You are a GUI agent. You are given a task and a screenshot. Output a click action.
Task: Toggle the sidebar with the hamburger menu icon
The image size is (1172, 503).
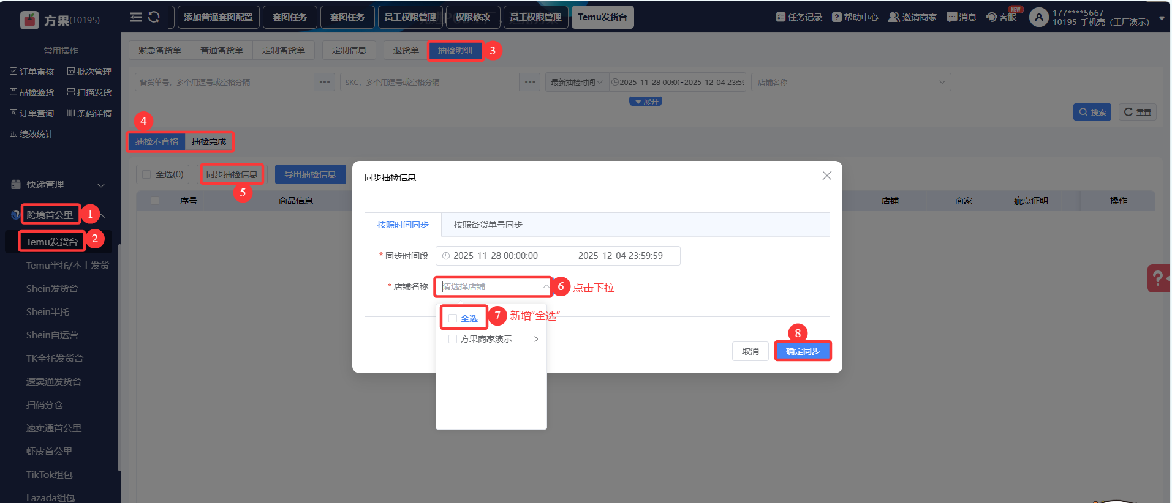click(x=136, y=17)
